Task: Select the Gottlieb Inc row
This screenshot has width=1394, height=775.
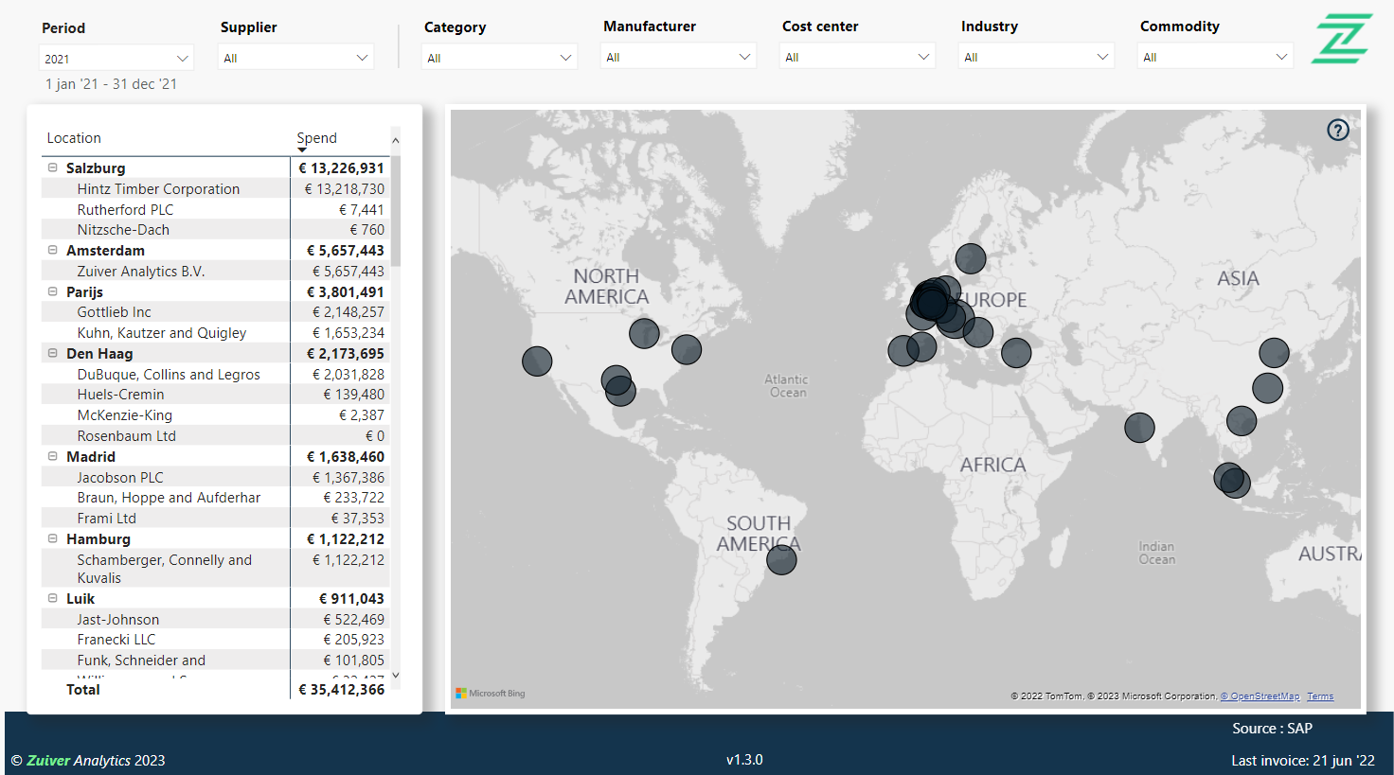Action: (215, 312)
